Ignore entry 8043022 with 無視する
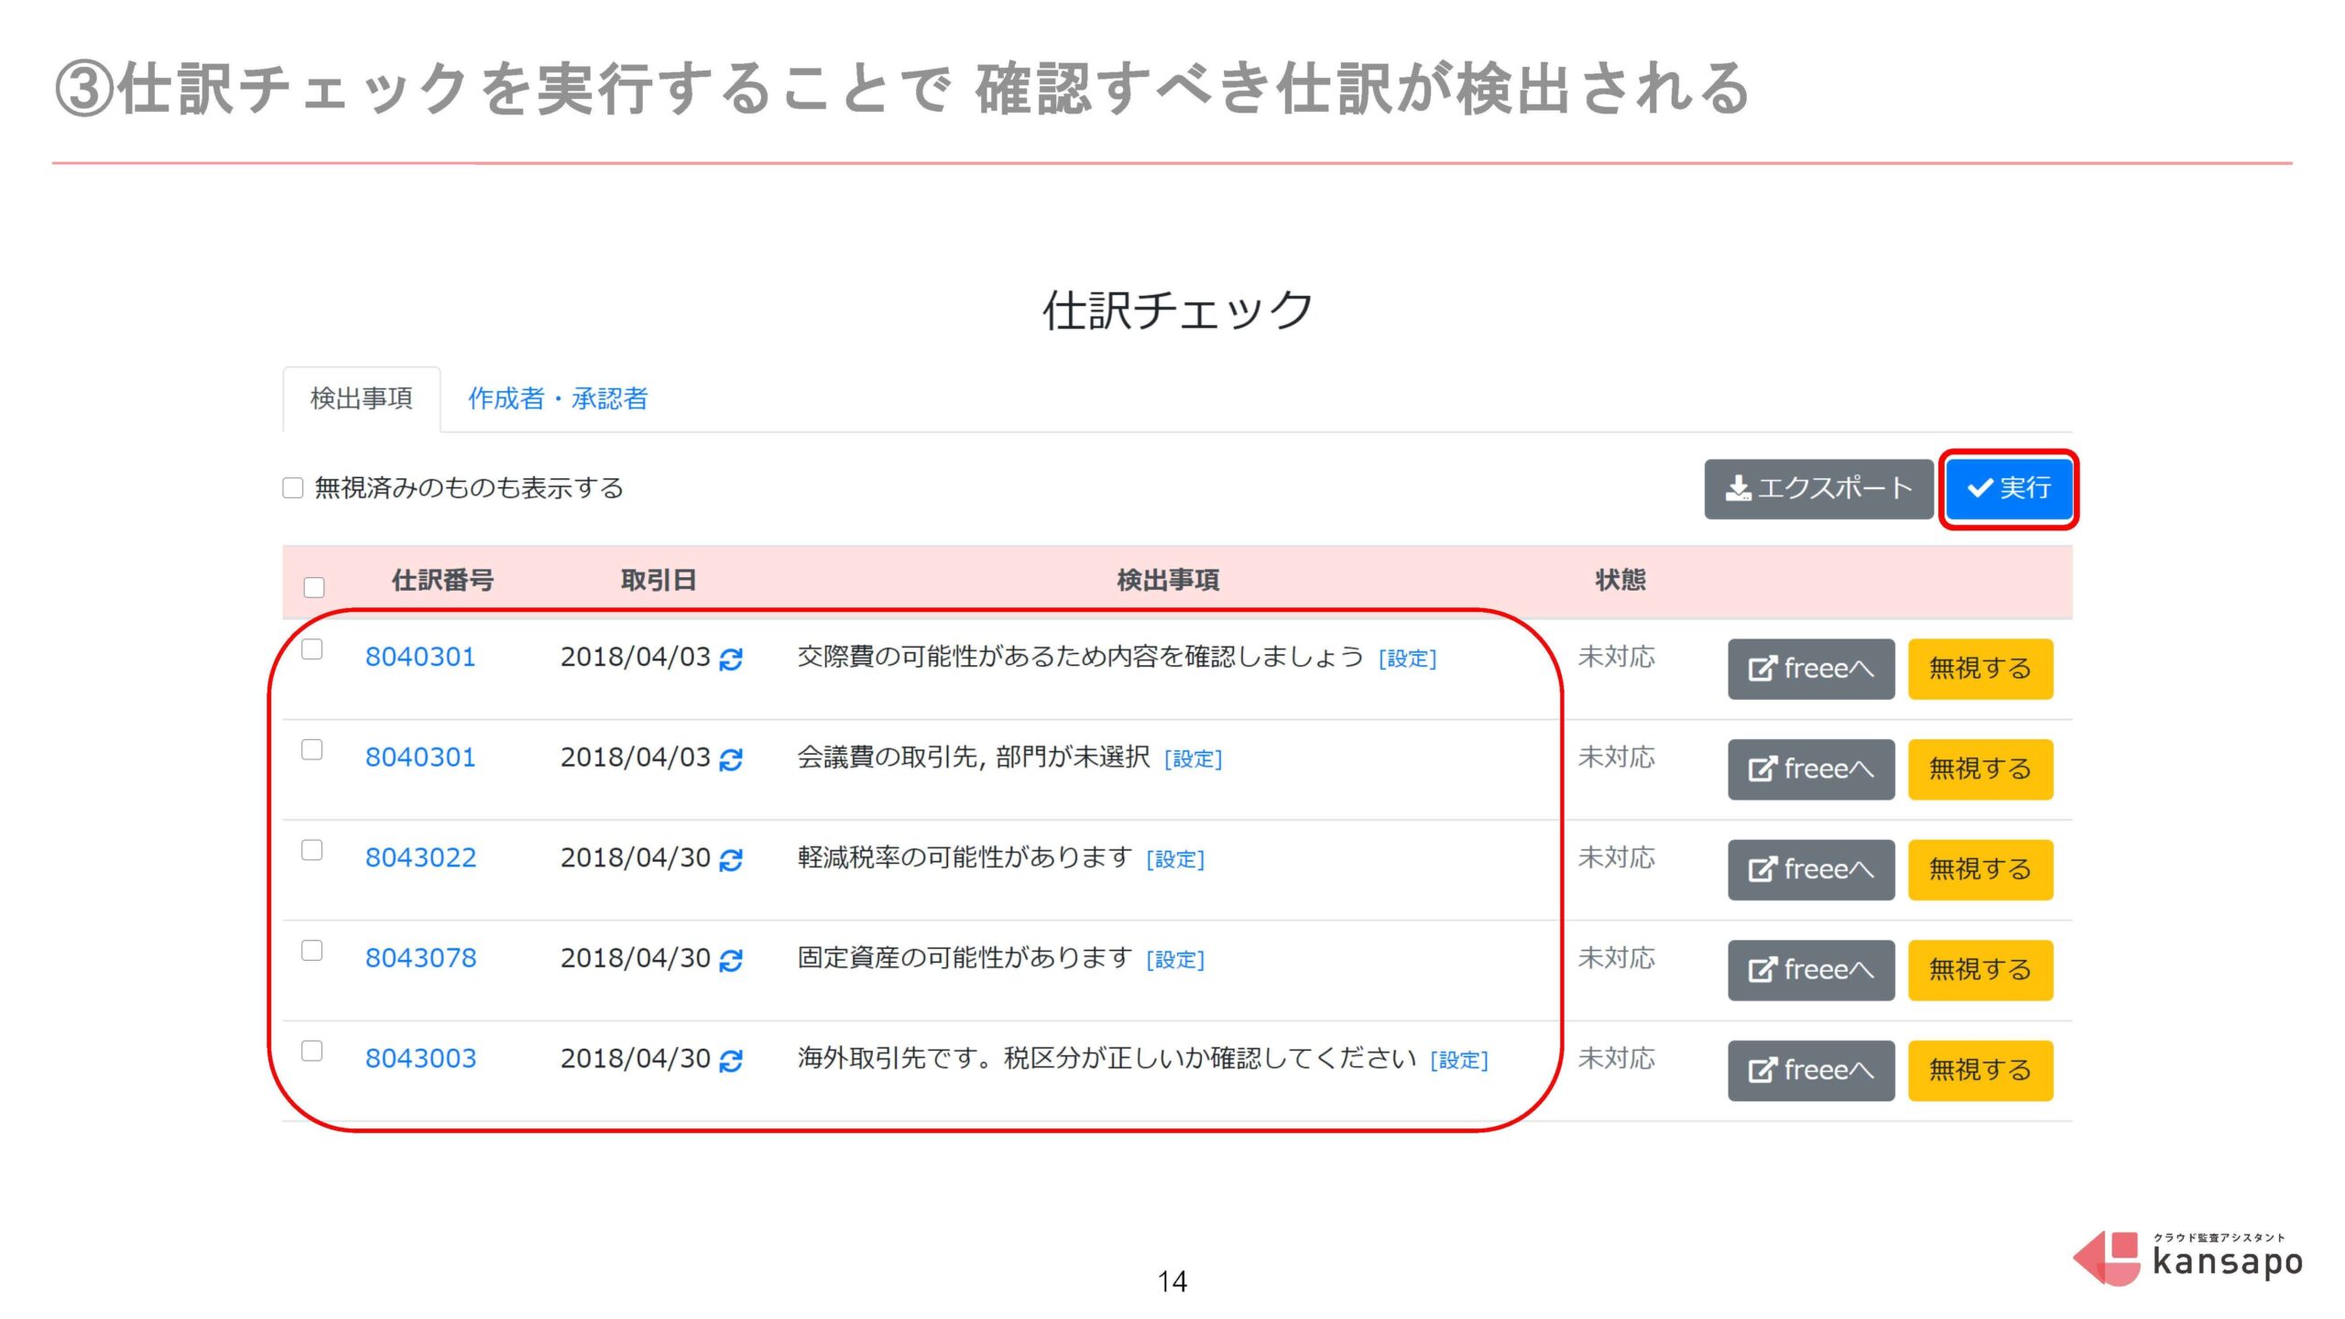 pyautogui.click(x=1980, y=869)
